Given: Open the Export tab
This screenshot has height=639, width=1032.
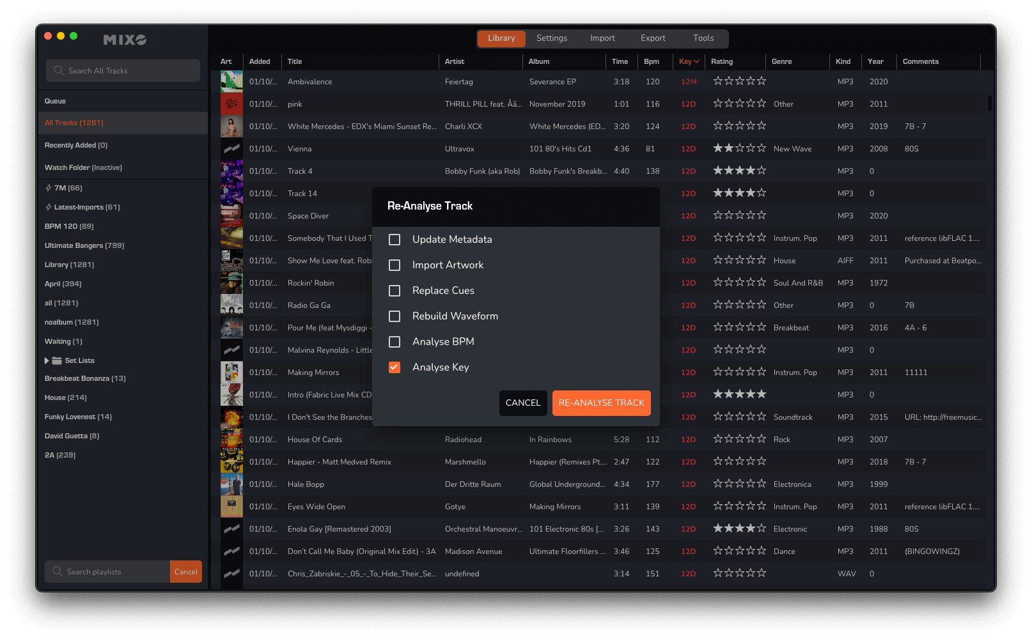Looking at the screenshot, I should 653,38.
